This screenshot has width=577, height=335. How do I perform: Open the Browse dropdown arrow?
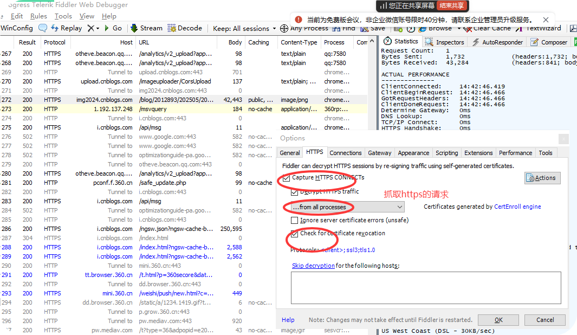tap(459, 28)
